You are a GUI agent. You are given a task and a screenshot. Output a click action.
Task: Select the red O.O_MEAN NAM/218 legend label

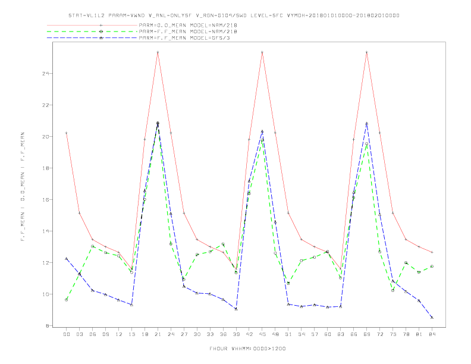click(188, 25)
